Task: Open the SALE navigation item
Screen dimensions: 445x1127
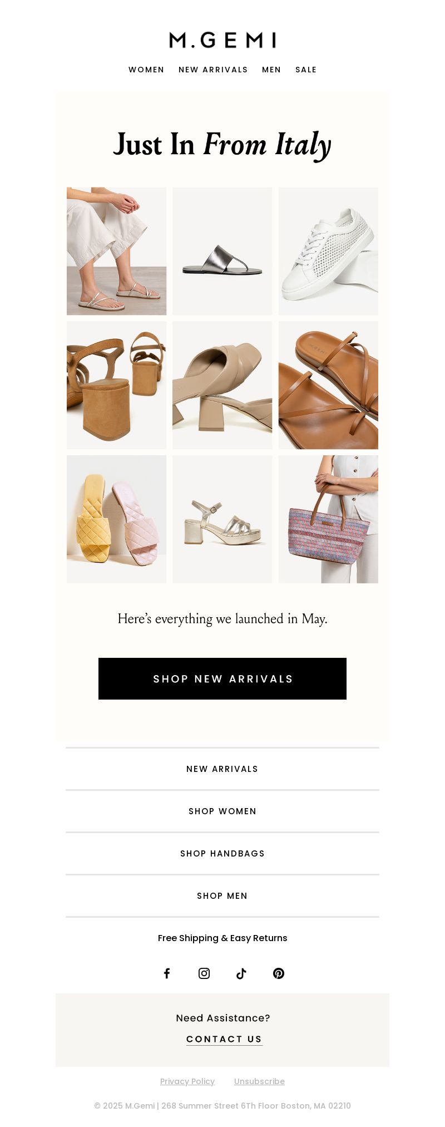Action: [x=306, y=70]
